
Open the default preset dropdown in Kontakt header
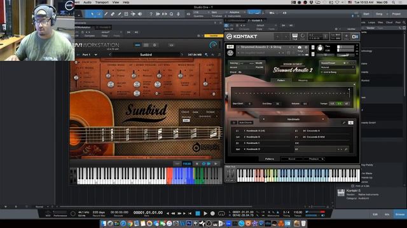tap(266, 25)
